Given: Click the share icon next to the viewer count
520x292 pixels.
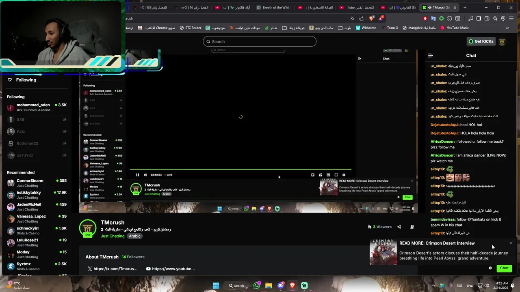Looking at the screenshot, I should click(399, 227).
